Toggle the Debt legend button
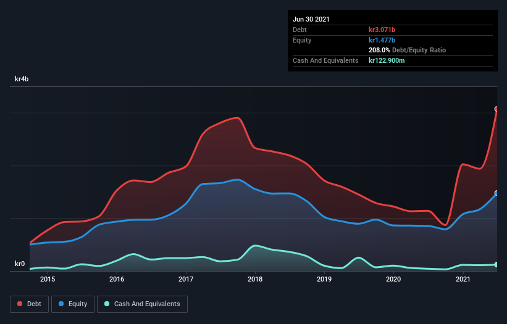 coord(29,304)
